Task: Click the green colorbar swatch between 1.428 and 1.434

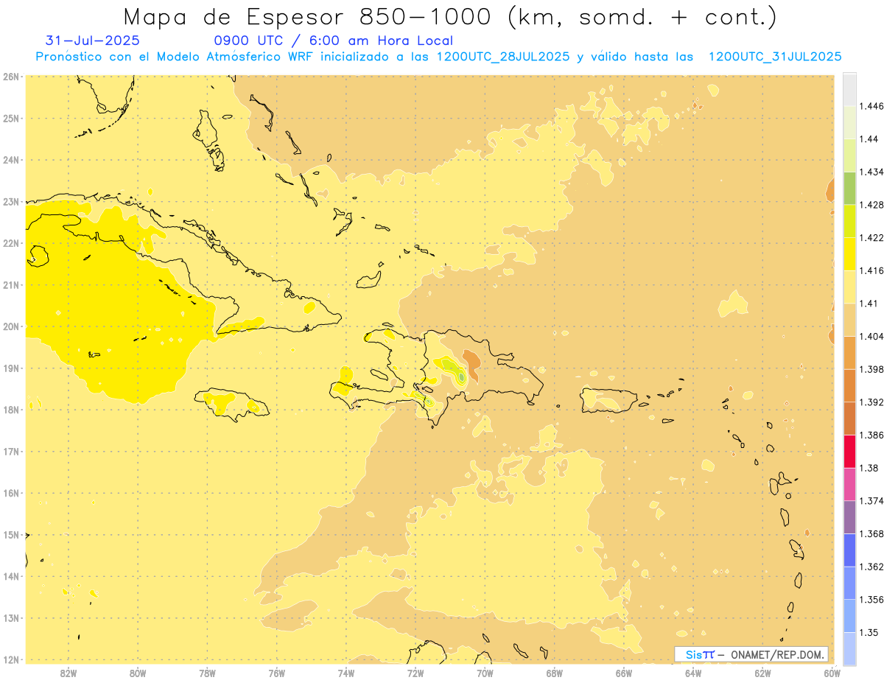Action: pos(849,189)
